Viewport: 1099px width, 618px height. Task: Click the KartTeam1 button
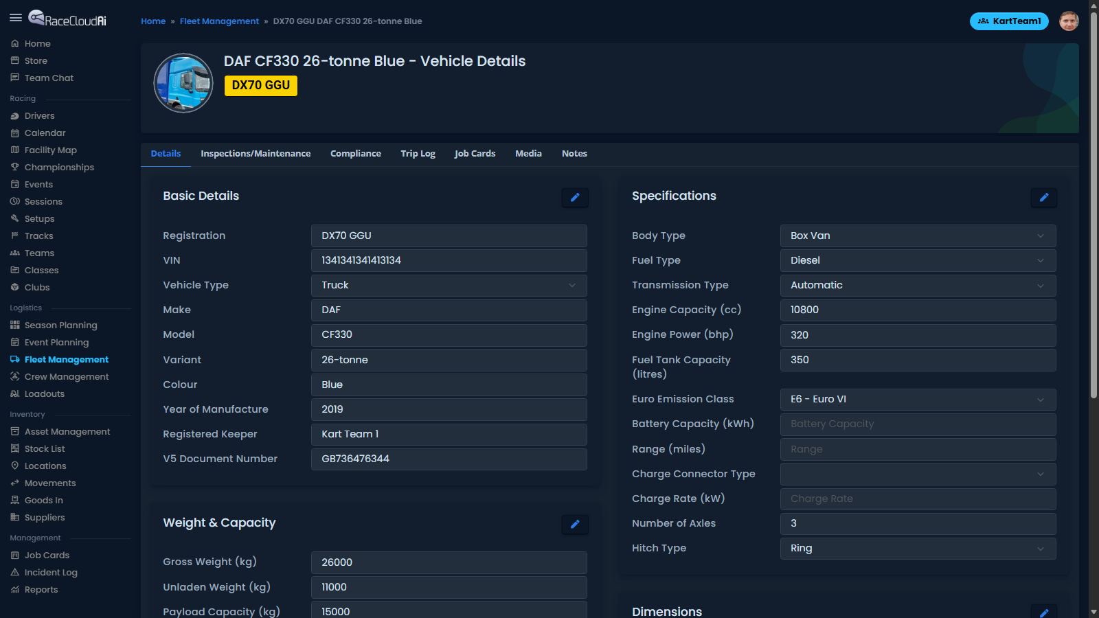point(1008,21)
